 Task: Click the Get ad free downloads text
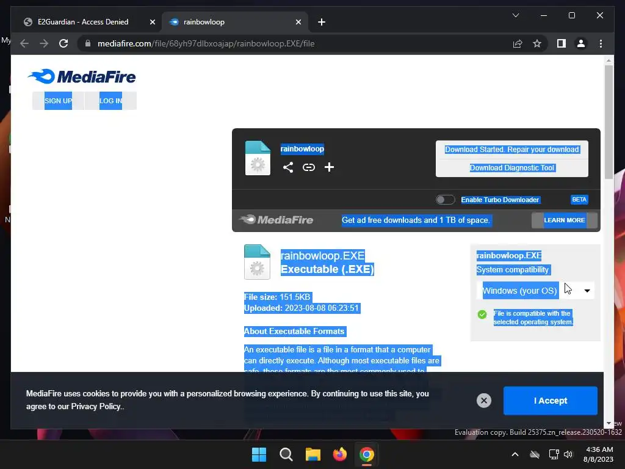tap(415, 220)
